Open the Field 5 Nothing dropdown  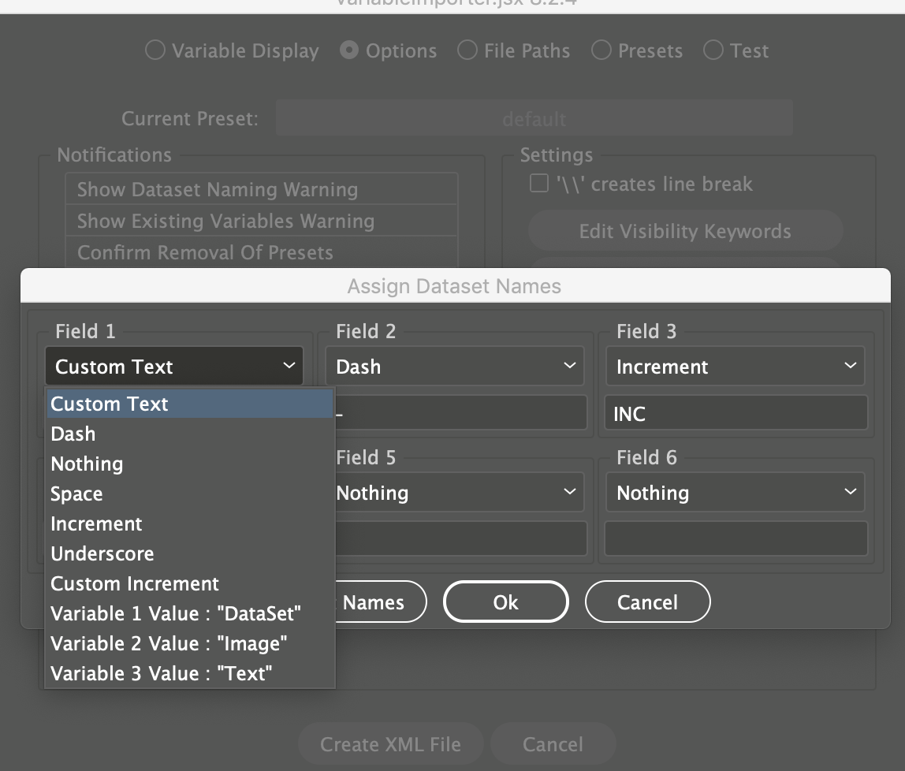point(455,493)
